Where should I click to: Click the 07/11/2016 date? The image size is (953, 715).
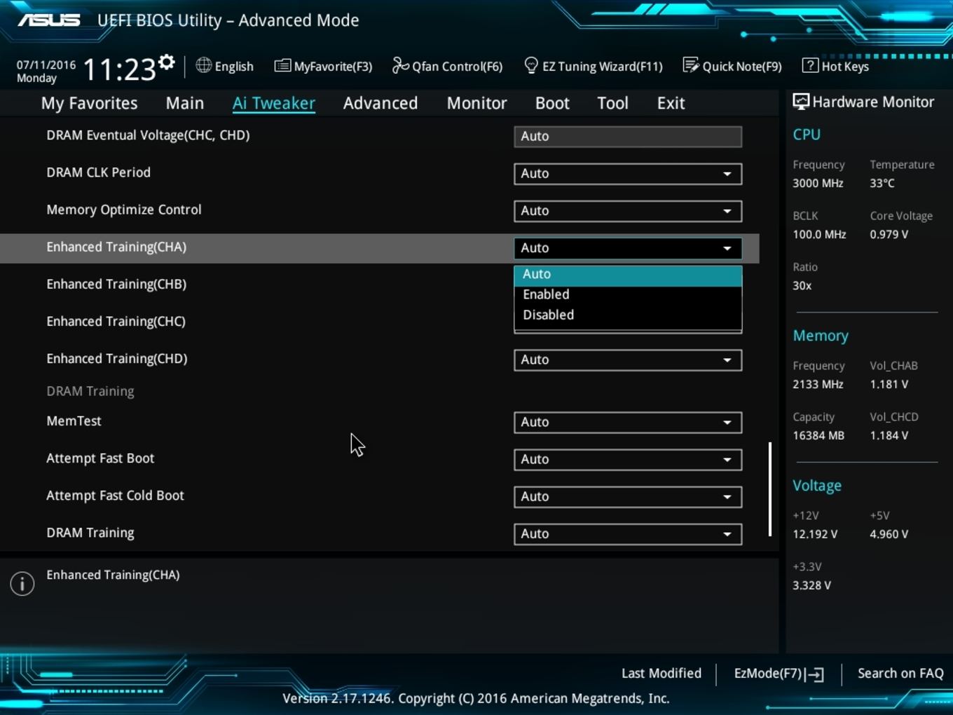click(x=46, y=64)
